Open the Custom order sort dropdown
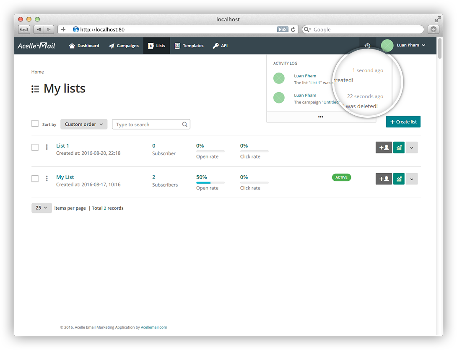Screen dimensions: 457x350 pos(84,124)
